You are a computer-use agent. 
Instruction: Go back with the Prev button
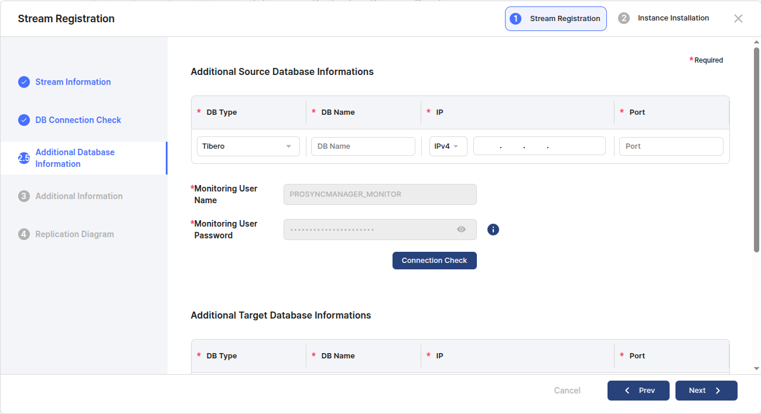pos(638,391)
